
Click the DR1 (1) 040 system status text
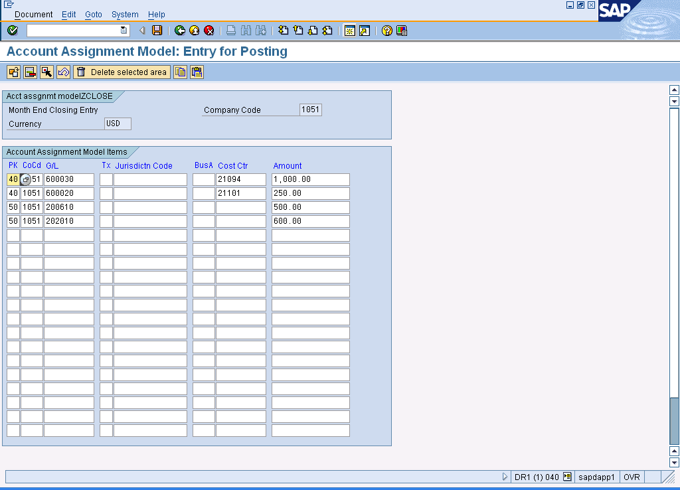(537, 477)
